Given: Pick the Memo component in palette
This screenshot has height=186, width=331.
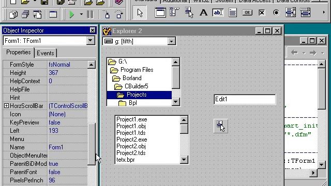Looking at the screenshot, I should pyautogui.click(x=233, y=12).
